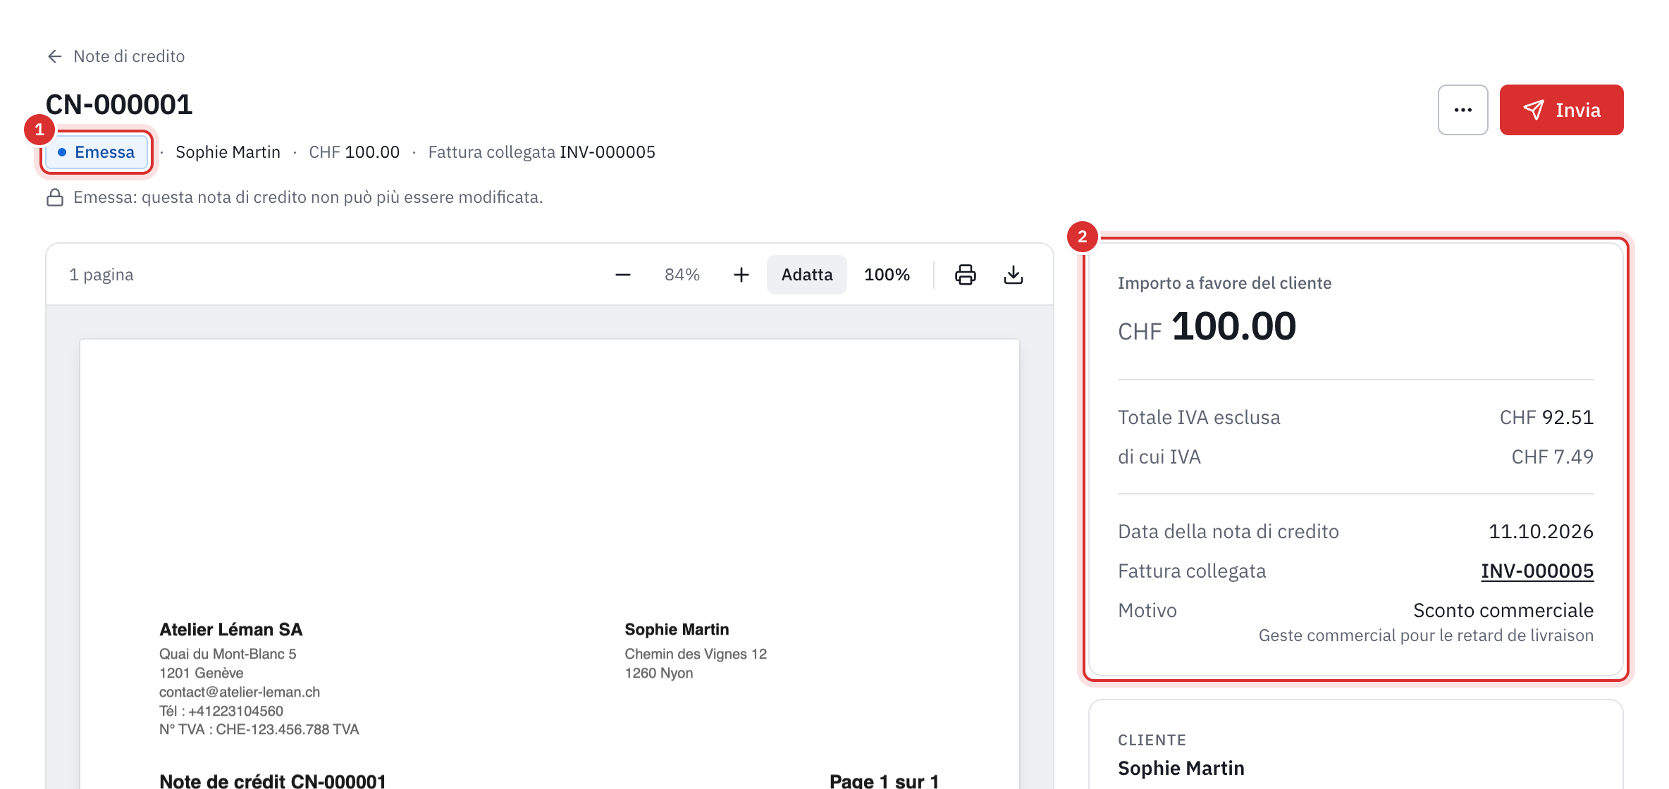Click the 1 pagina page count label
Viewport: 1669px width, 789px height.
(x=101, y=275)
